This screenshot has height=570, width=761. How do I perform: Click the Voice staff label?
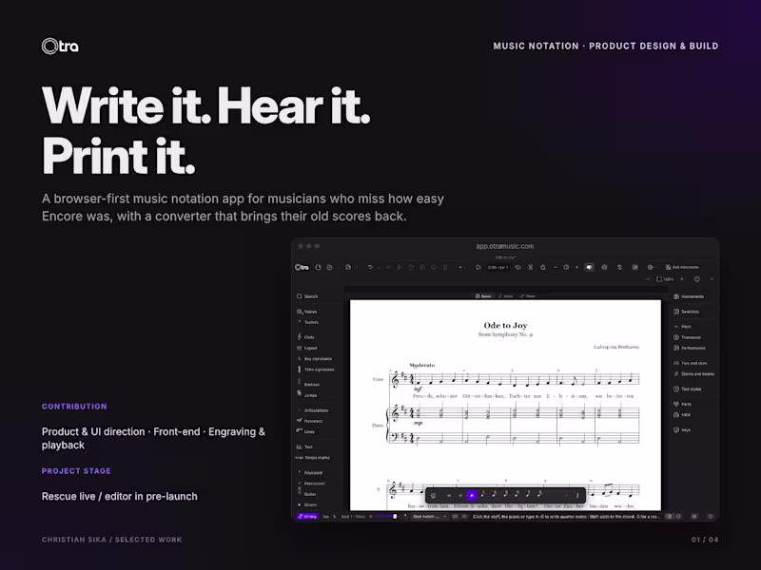[x=378, y=379]
